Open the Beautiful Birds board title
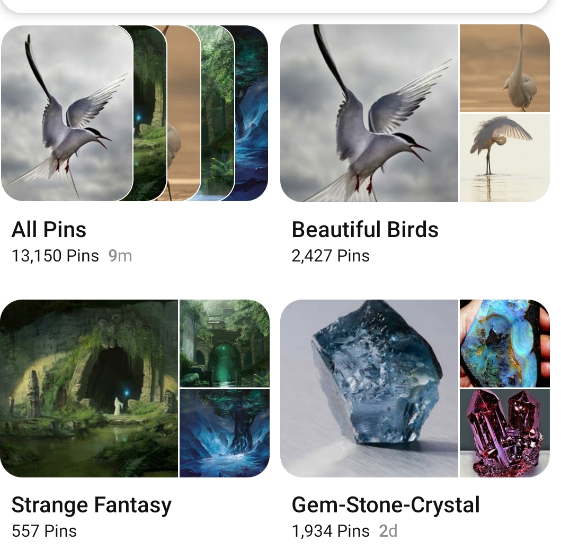The image size is (561, 551). coord(365,230)
